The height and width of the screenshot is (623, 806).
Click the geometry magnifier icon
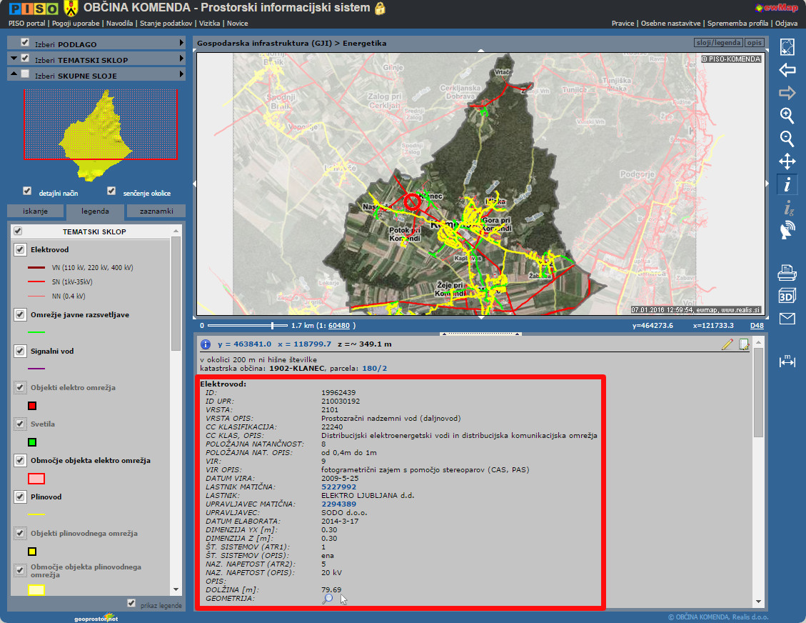click(x=327, y=599)
